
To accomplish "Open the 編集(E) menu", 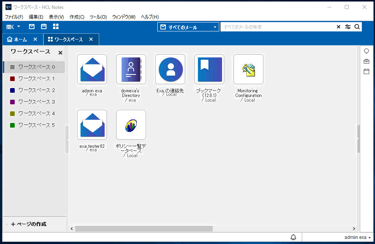I will pyautogui.click(x=36, y=17).
